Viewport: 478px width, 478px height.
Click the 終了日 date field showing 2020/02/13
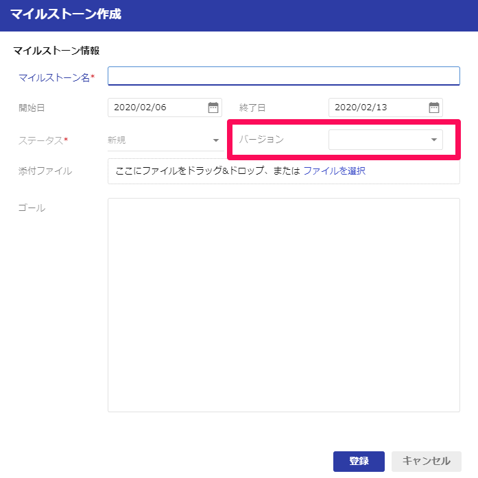[x=385, y=108]
